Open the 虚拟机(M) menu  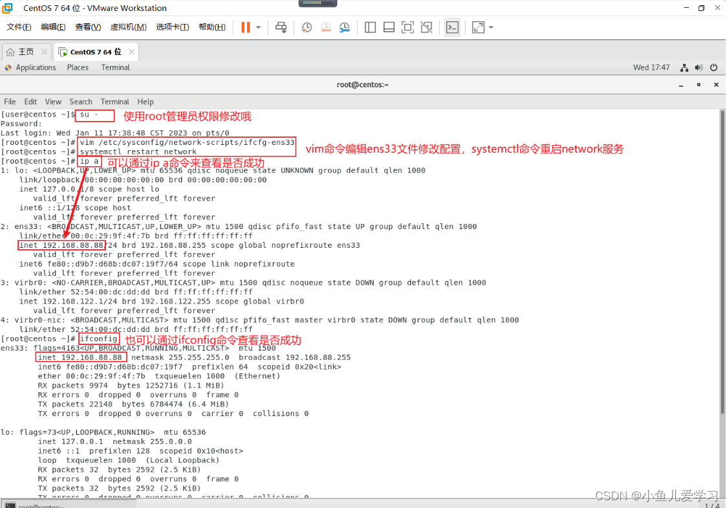coord(129,27)
